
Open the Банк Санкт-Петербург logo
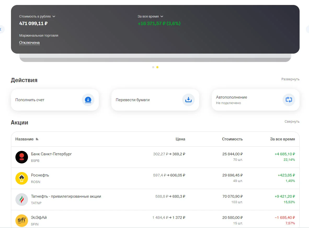coord(22,157)
